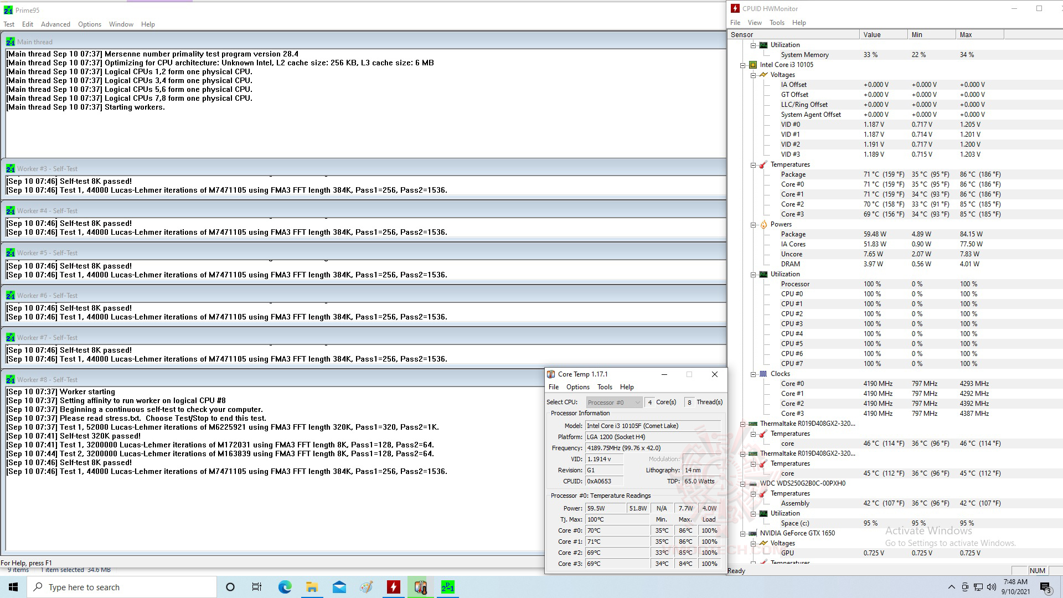Viewport: 1063px width, 598px height.
Task: Collapse the Powers tree section
Action: point(753,224)
